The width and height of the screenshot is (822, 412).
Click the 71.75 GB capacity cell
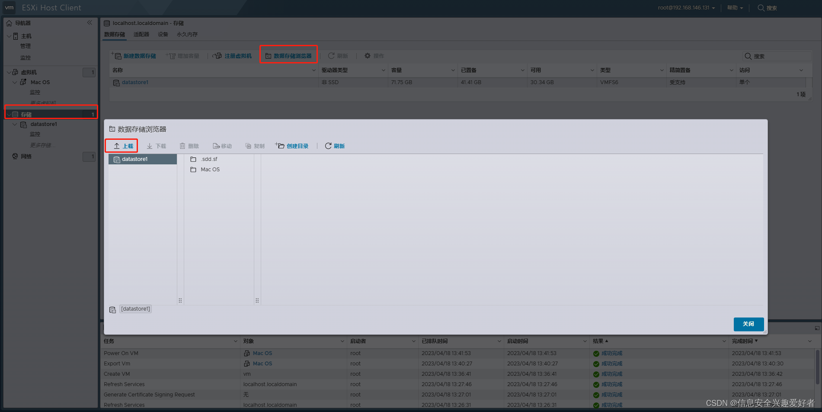(x=401, y=82)
